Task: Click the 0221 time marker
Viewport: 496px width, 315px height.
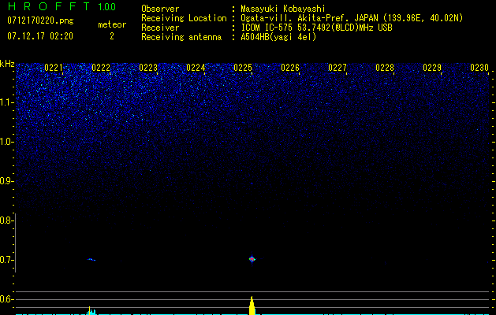Action: point(54,68)
